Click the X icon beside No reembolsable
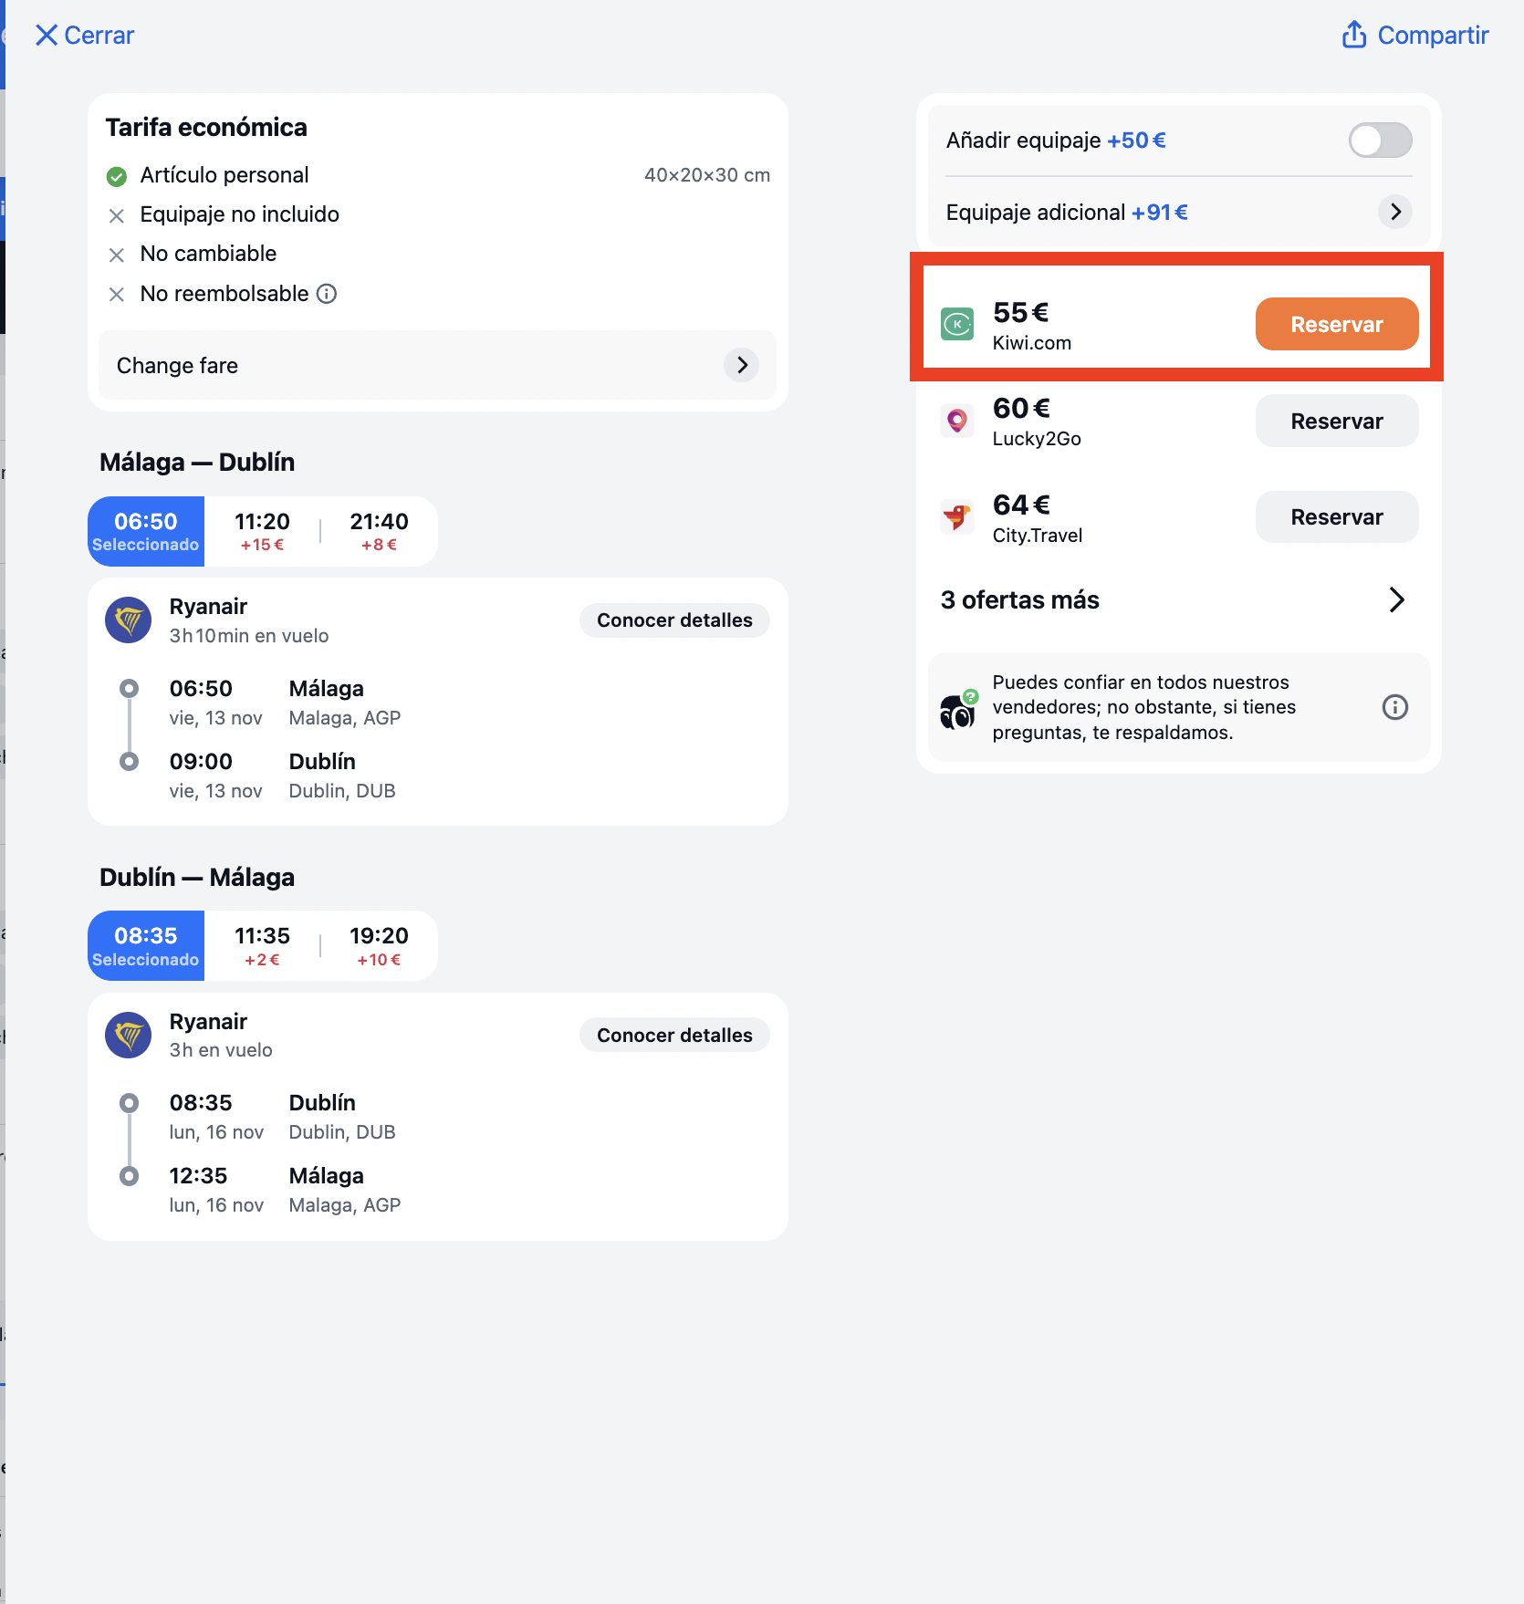The height and width of the screenshot is (1604, 1524). [117, 295]
